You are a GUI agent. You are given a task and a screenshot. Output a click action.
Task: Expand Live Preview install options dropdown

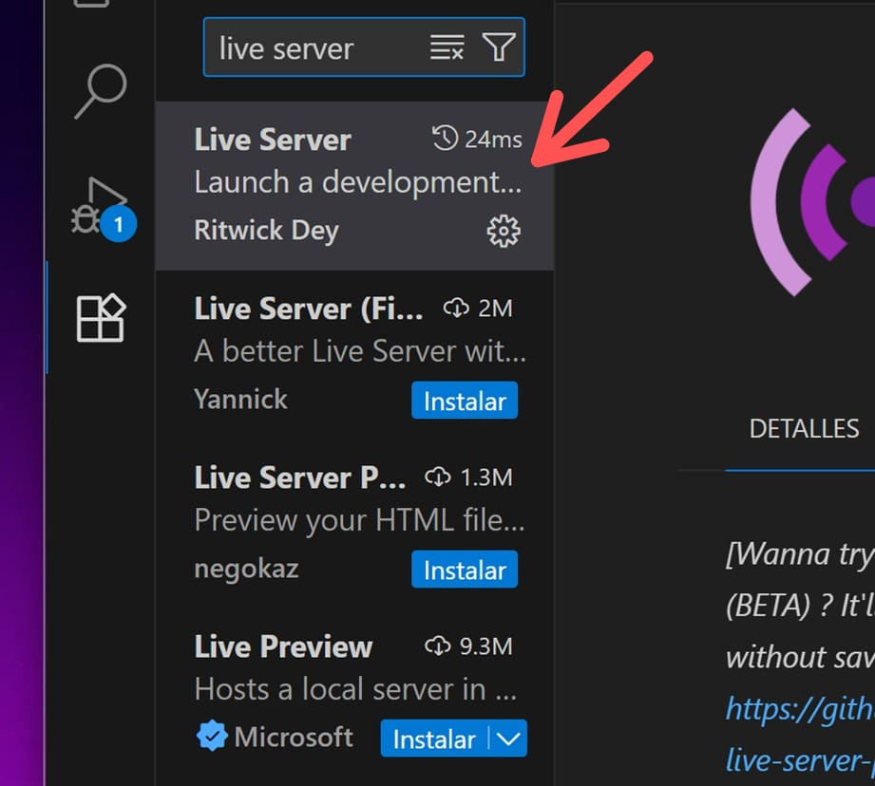click(x=508, y=739)
